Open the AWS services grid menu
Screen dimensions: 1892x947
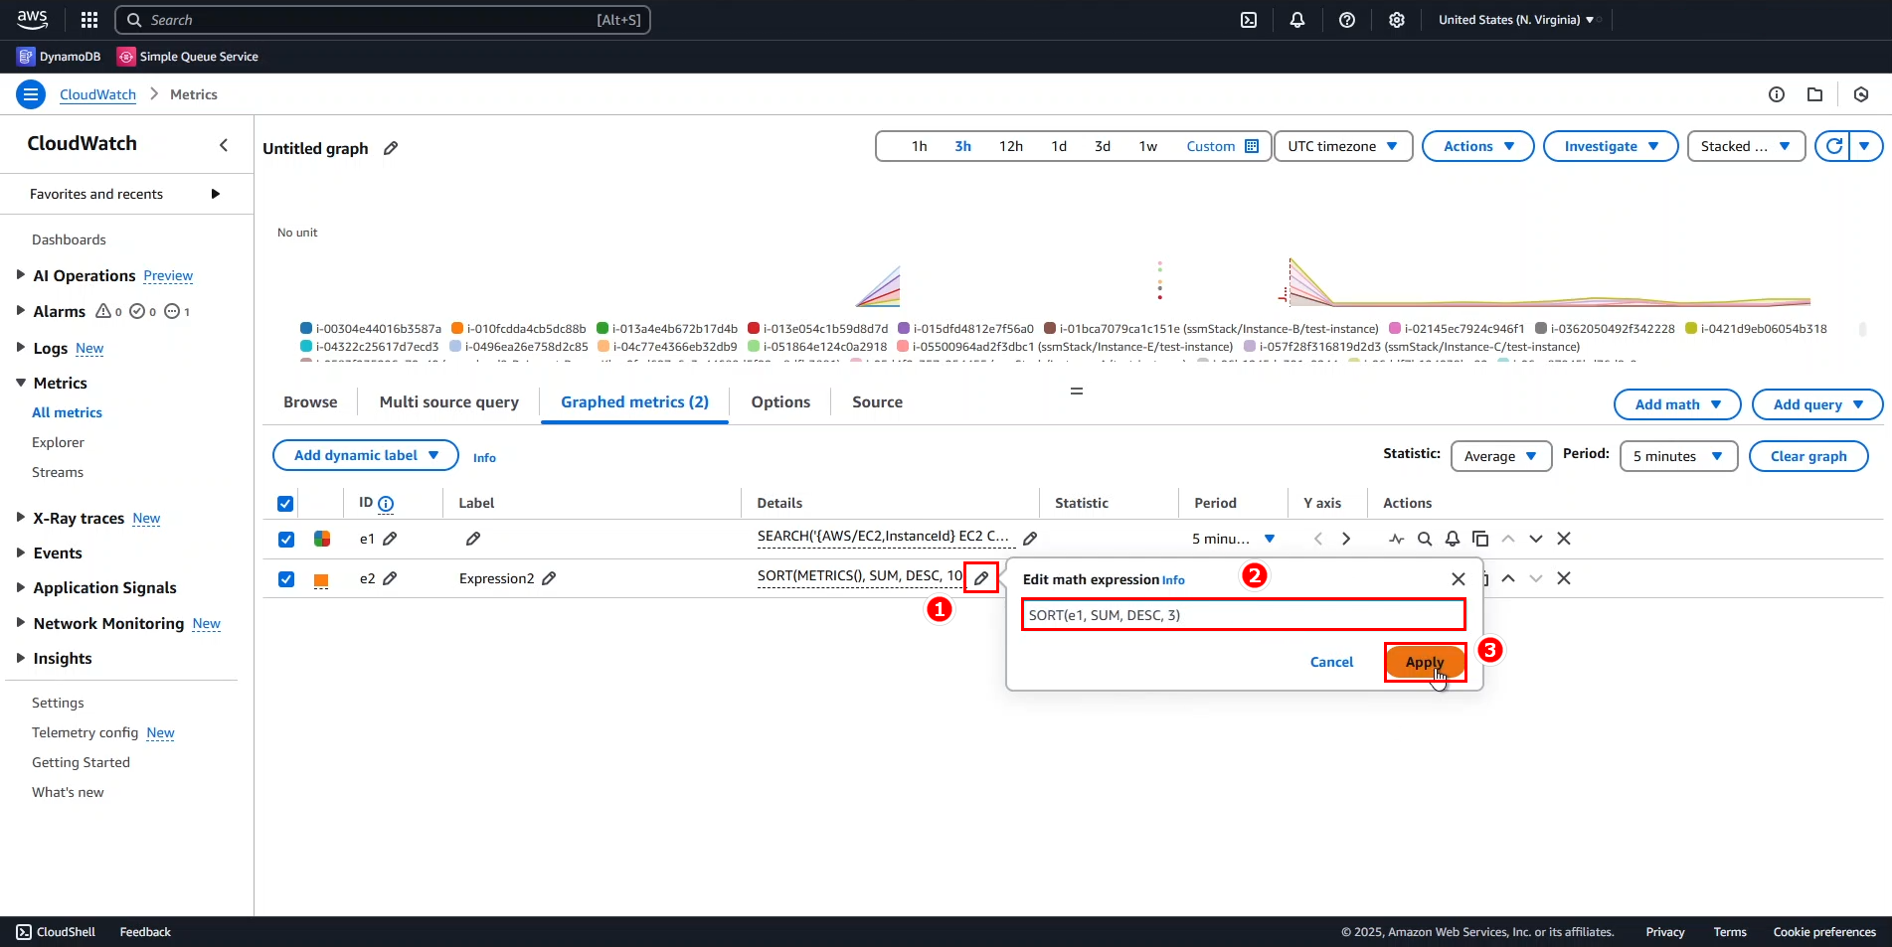point(88,19)
